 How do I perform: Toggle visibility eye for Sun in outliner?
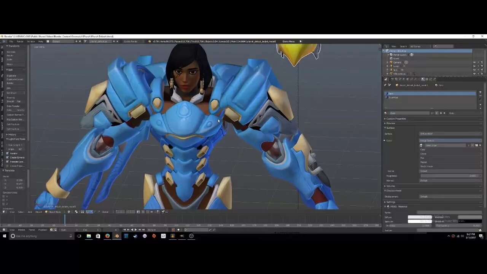[474, 70]
